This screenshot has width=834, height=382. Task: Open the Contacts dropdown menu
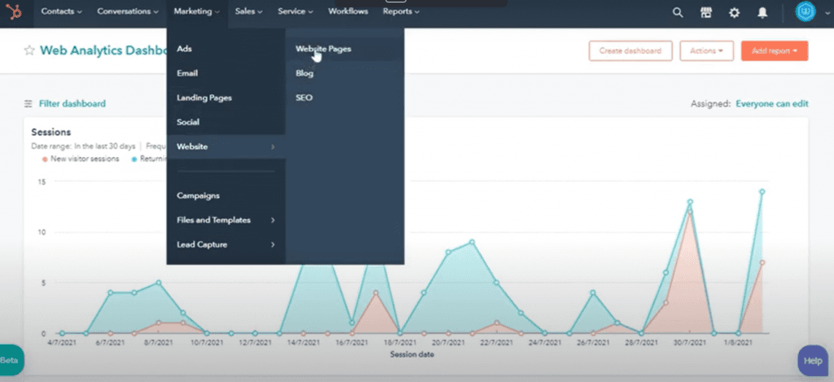point(62,11)
